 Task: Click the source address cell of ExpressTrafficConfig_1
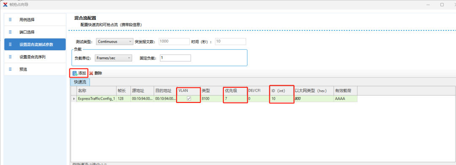[142, 99]
